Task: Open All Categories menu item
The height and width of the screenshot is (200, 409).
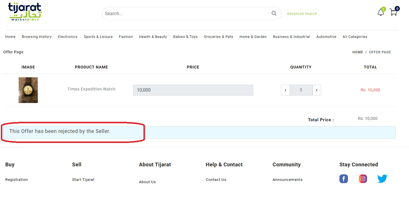Action: point(355,37)
